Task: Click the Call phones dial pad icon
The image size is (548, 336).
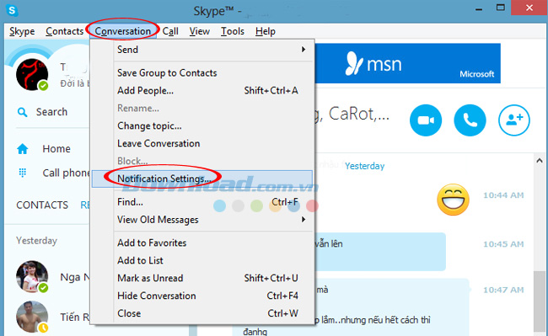Action: point(23,173)
